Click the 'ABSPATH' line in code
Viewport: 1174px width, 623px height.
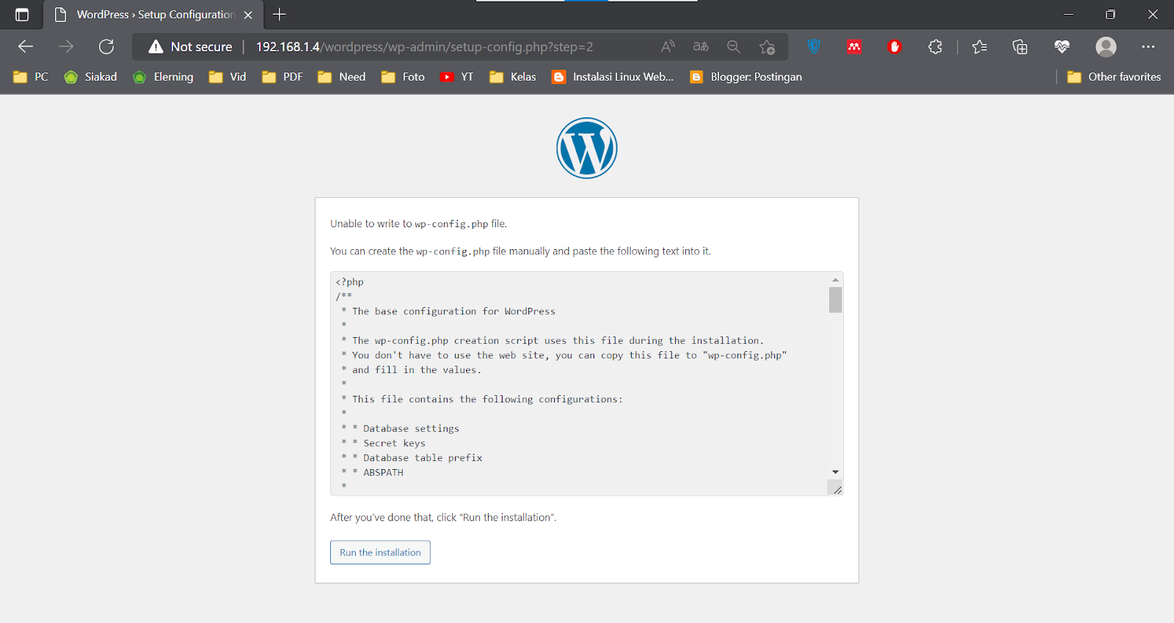383,473
